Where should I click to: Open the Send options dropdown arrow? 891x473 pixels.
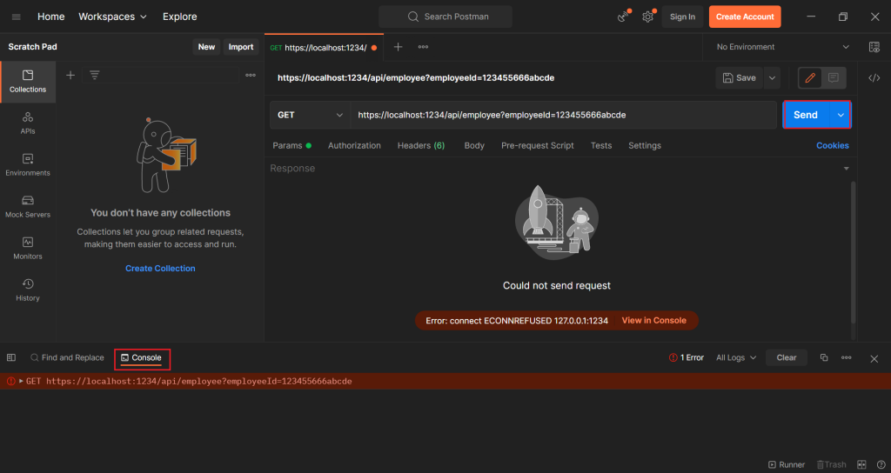pos(841,115)
